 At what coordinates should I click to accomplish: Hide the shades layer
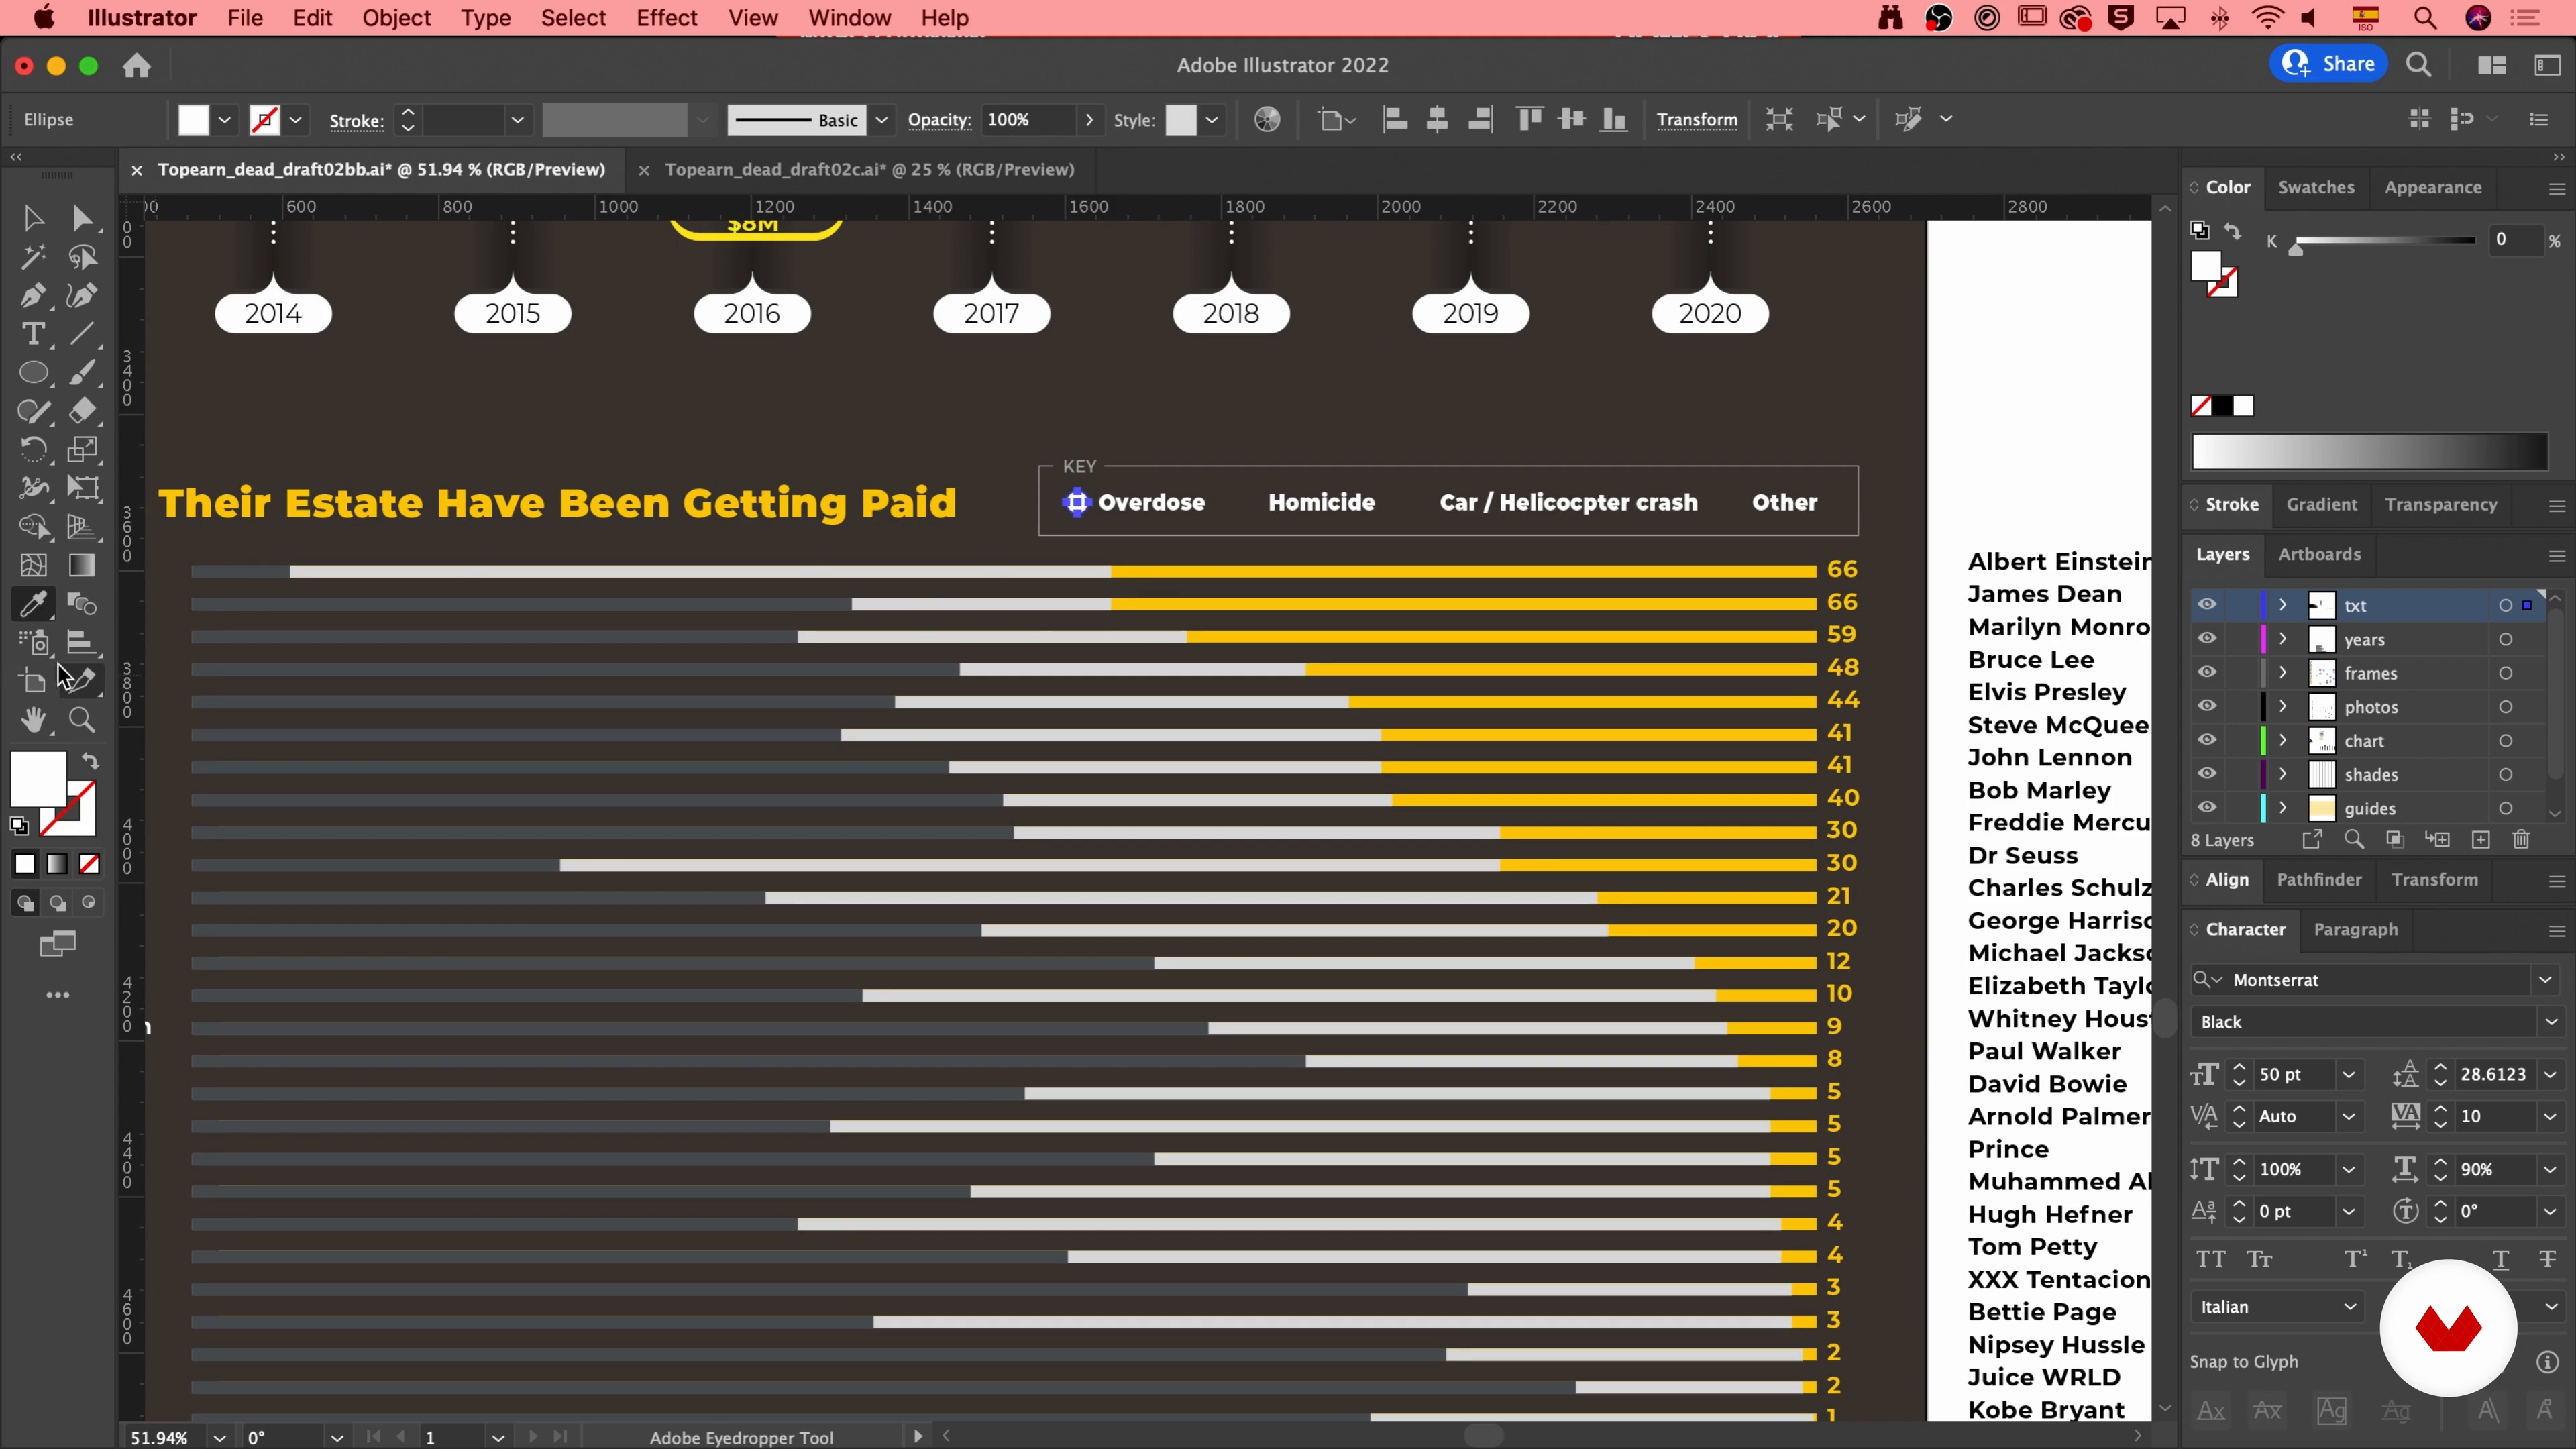pos(2207,774)
